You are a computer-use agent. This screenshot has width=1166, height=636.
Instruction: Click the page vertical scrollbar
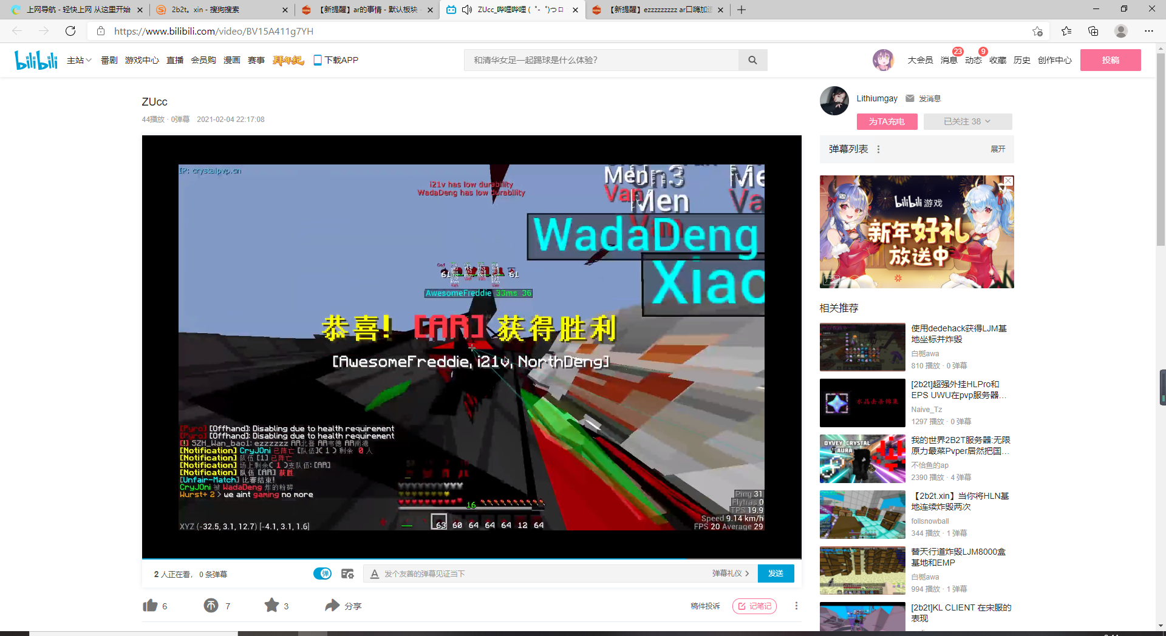pos(1161,149)
